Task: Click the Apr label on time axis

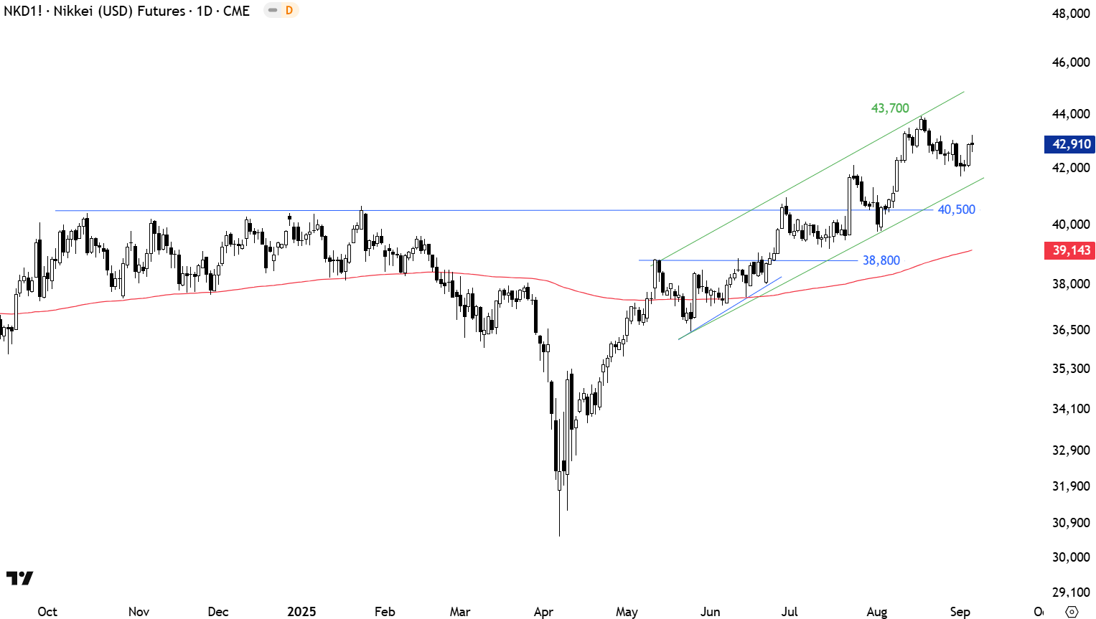Action: click(543, 612)
